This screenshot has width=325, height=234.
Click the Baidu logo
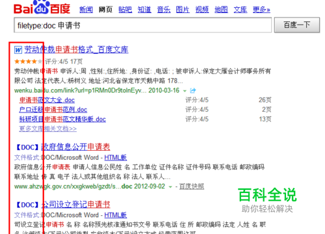pyautogui.click(x=42, y=8)
